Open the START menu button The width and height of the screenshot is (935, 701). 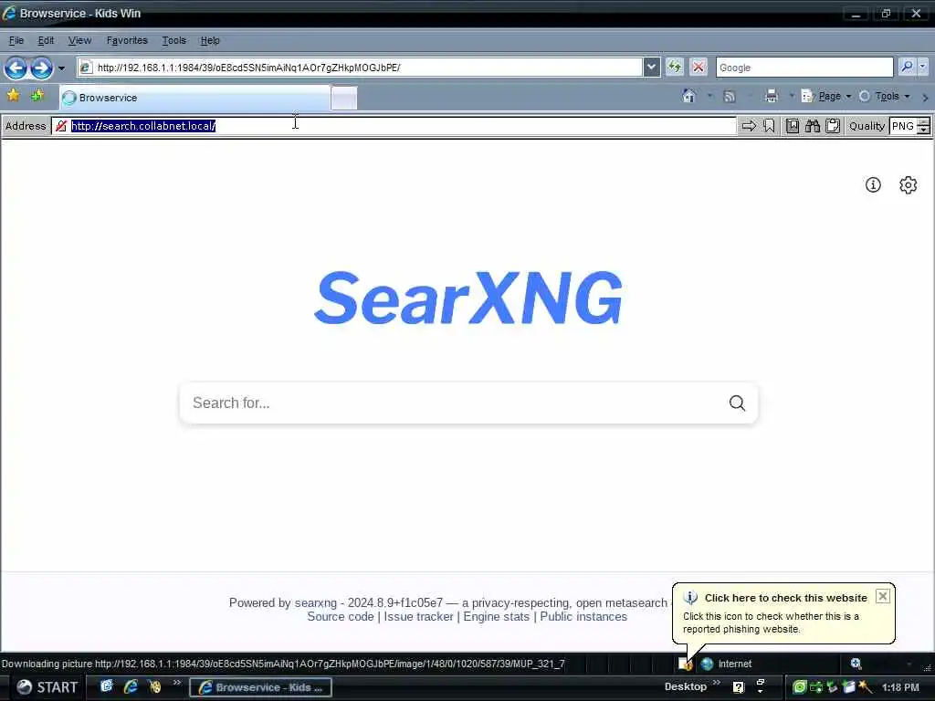pos(46,687)
